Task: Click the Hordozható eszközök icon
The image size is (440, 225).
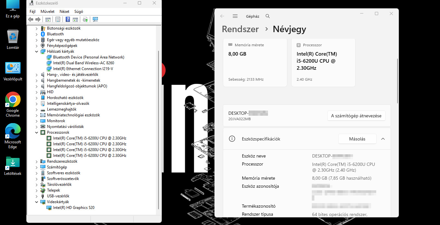Action: click(43, 98)
